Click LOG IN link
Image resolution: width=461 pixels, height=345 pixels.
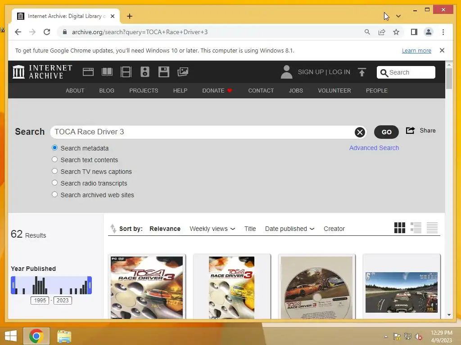click(339, 72)
